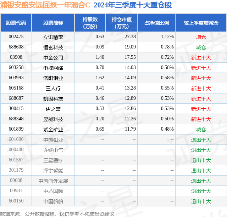Viewport: 227px width, 217px height.
Task: Click holding value 14.03 for 电魂网络
Action: pyautogui.click(x=130, y=68)
